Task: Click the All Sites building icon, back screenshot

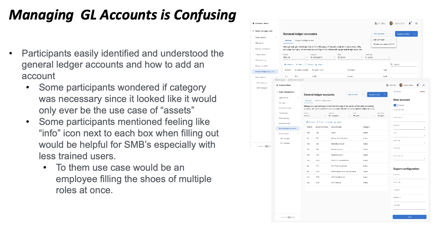Action: 376,24
